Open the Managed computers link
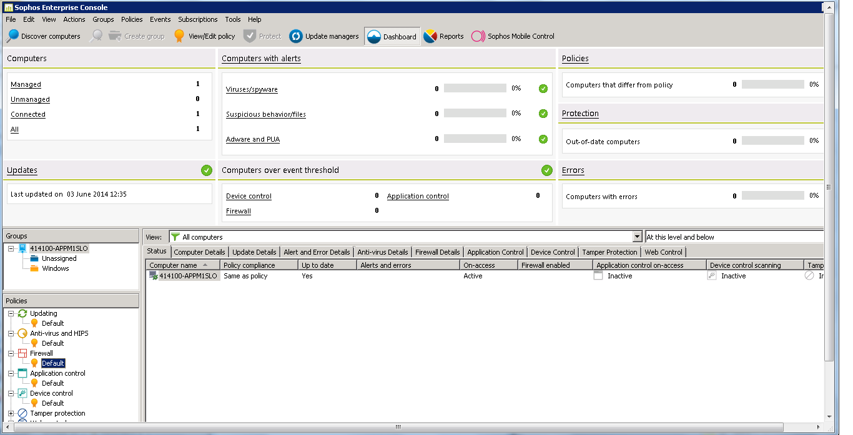This screenshot has height=435, width=853. [x=26, y=84]
